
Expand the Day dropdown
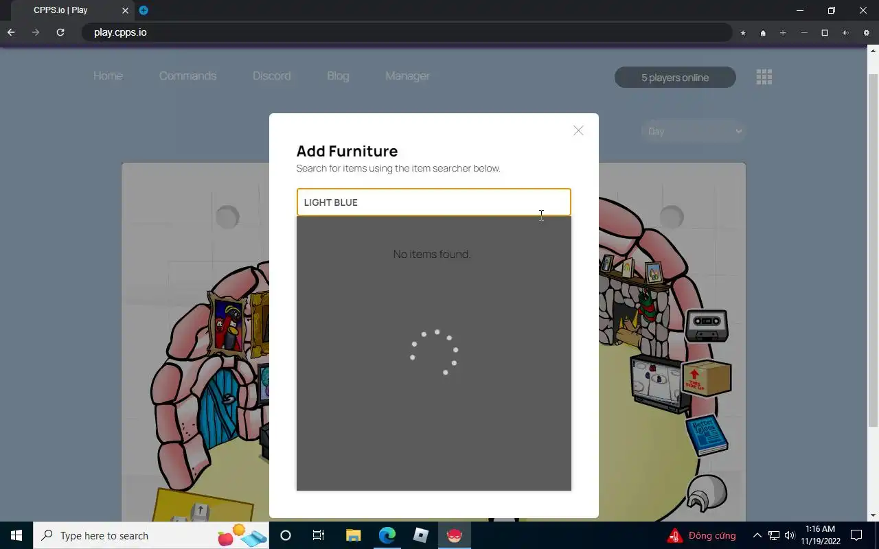pyautogui.click(x=693, y=131)
